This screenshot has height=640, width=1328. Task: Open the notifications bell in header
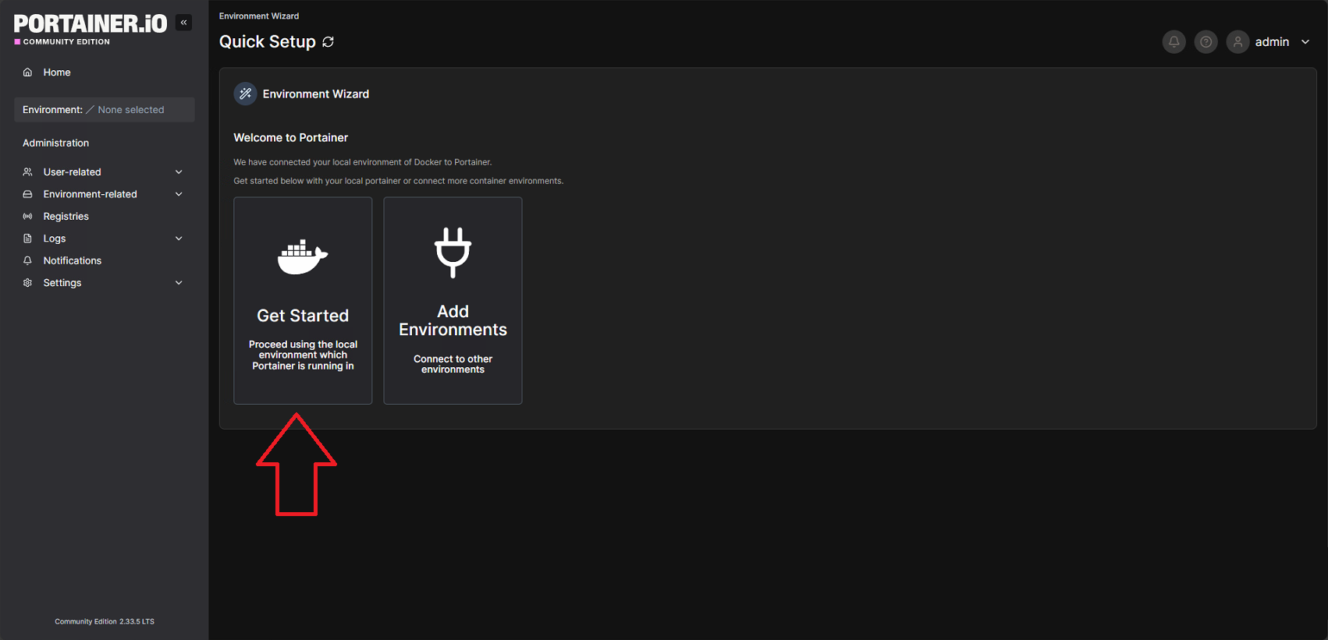pos(1174,42)
